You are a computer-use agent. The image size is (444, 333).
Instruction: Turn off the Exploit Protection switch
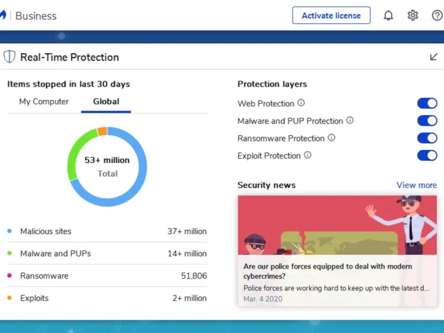(427, 155)
